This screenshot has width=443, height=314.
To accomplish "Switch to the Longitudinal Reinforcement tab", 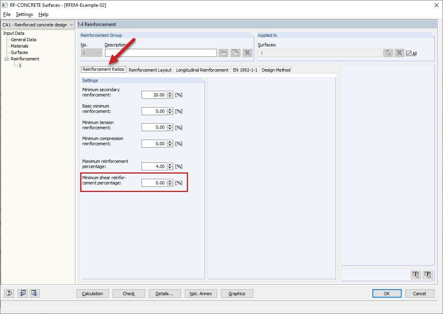I will tap(202, 70).
